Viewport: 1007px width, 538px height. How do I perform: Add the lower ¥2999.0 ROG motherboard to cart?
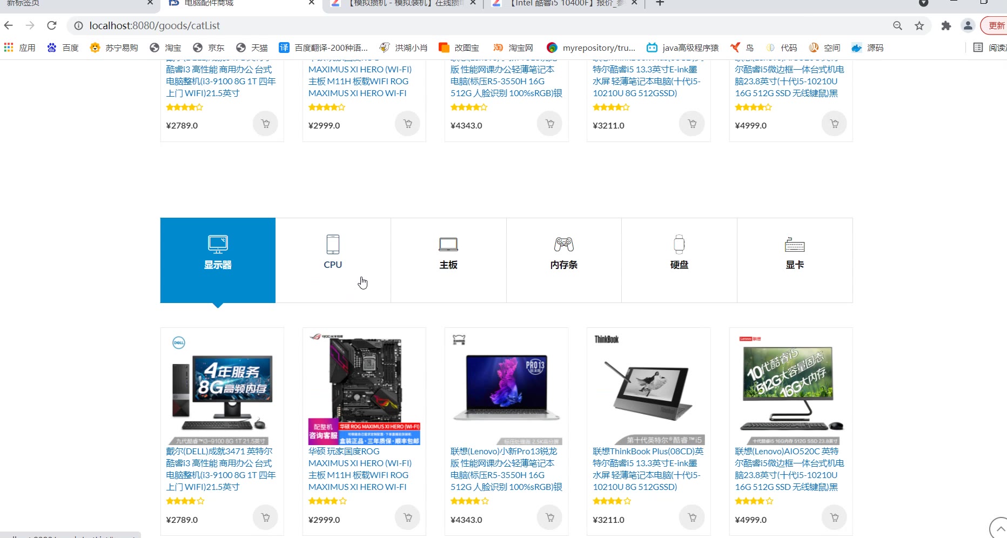(x=407, y=517)
